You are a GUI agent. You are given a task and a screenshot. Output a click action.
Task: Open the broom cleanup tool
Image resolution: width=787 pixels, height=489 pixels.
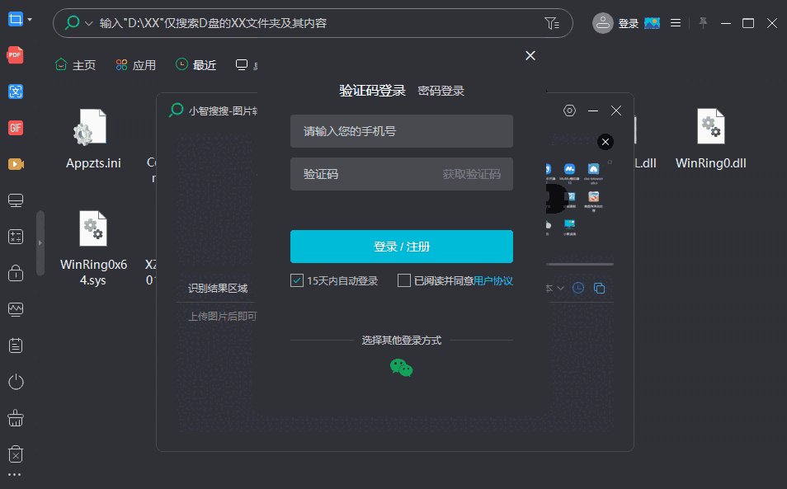16,418
